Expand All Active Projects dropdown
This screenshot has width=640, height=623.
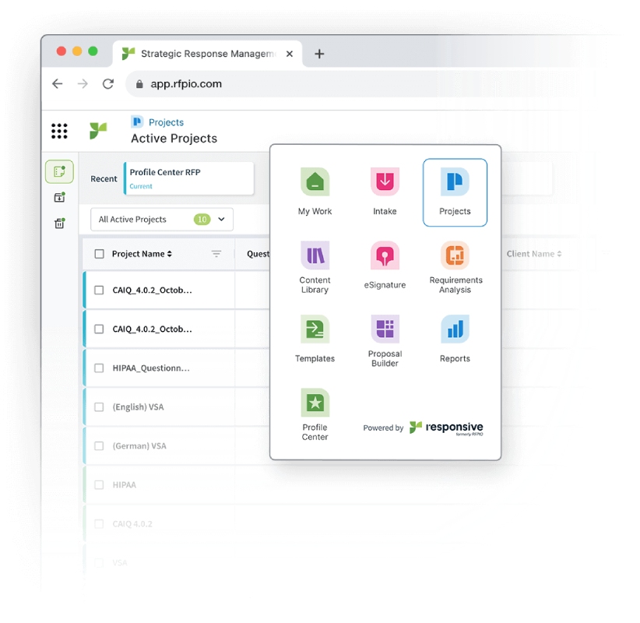click(162, 220)
